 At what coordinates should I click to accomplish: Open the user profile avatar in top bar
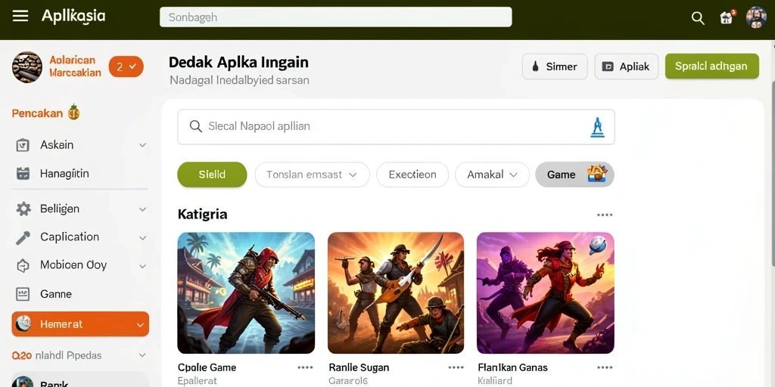(756, 17)
